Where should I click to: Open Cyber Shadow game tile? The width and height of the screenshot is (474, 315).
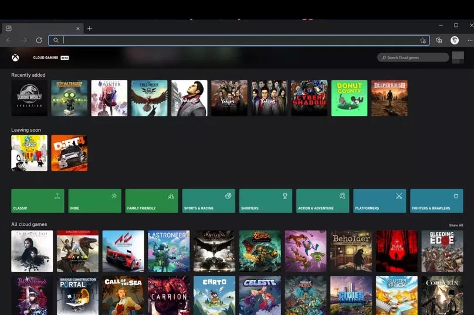click(309, 98)
